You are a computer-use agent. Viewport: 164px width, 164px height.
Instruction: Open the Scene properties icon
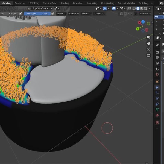coord(157,69)
